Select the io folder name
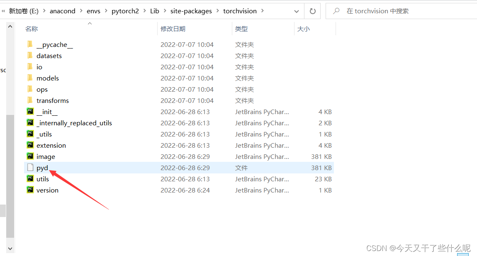Image resolution: width=477 pixels, height=256 pixels. 39,67
